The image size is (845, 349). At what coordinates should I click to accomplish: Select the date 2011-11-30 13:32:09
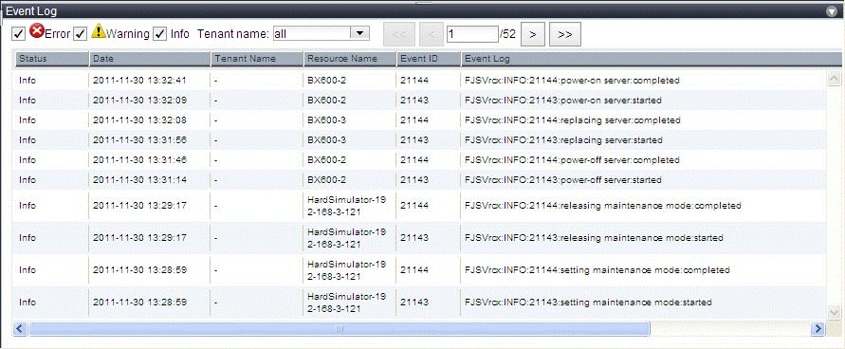coord(139,101)
